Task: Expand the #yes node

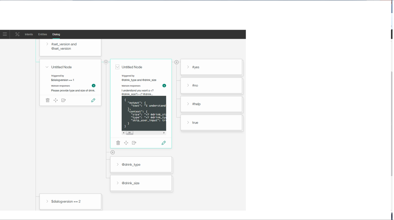Action: (x=188, y=67)
